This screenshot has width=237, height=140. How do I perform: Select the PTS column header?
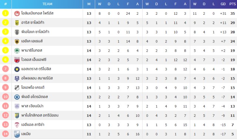click(x=233, y=4)
